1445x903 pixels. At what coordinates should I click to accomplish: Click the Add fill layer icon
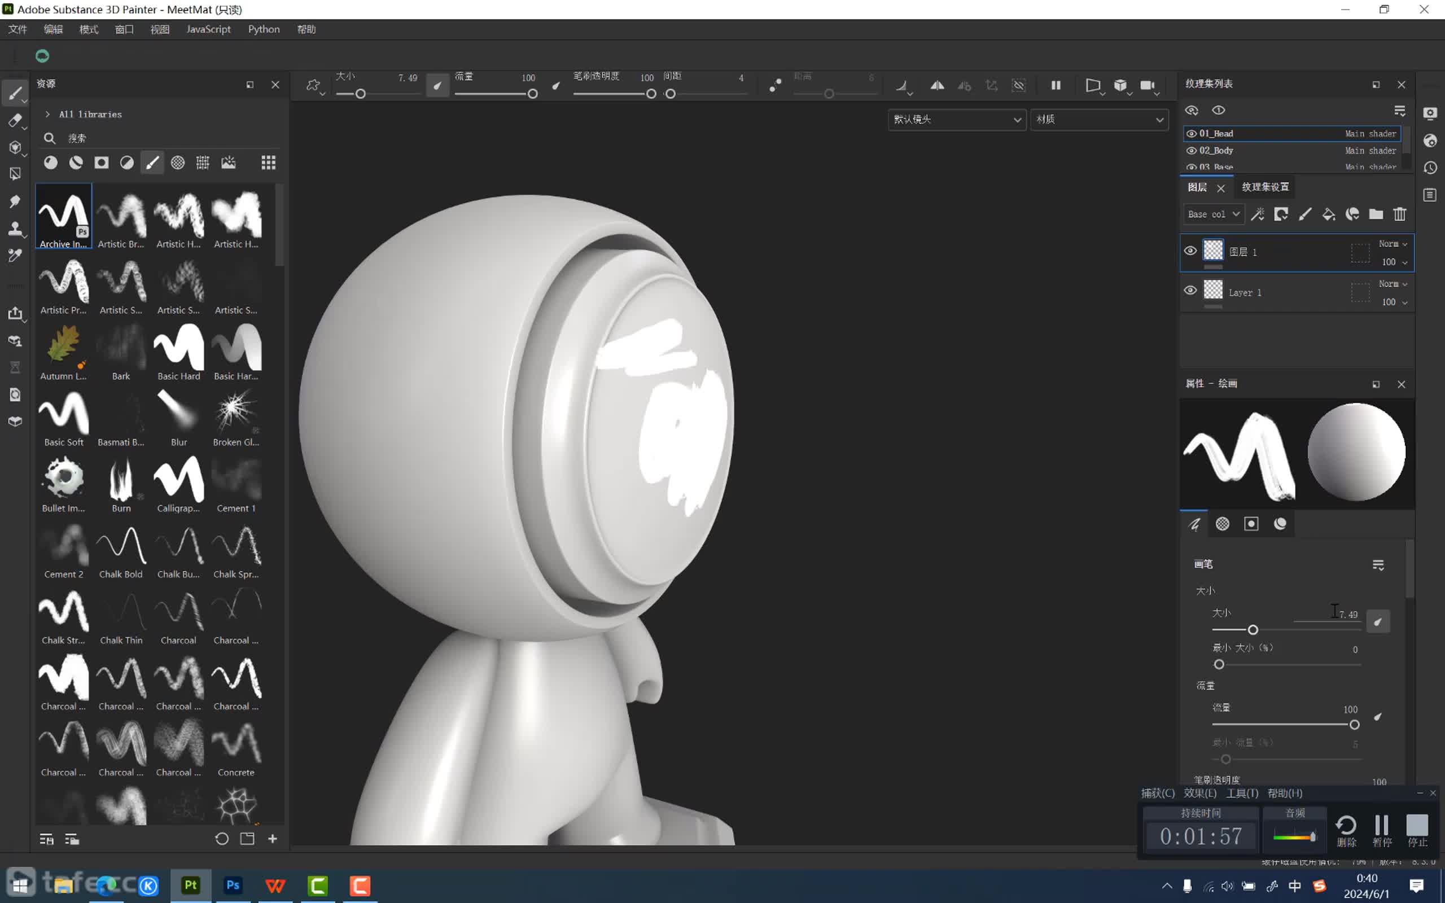pos(1329,214)
